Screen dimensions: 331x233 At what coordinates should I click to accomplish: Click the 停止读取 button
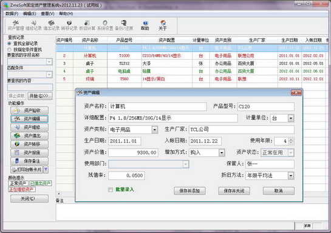pyautogui.click(x=16, y=96)
